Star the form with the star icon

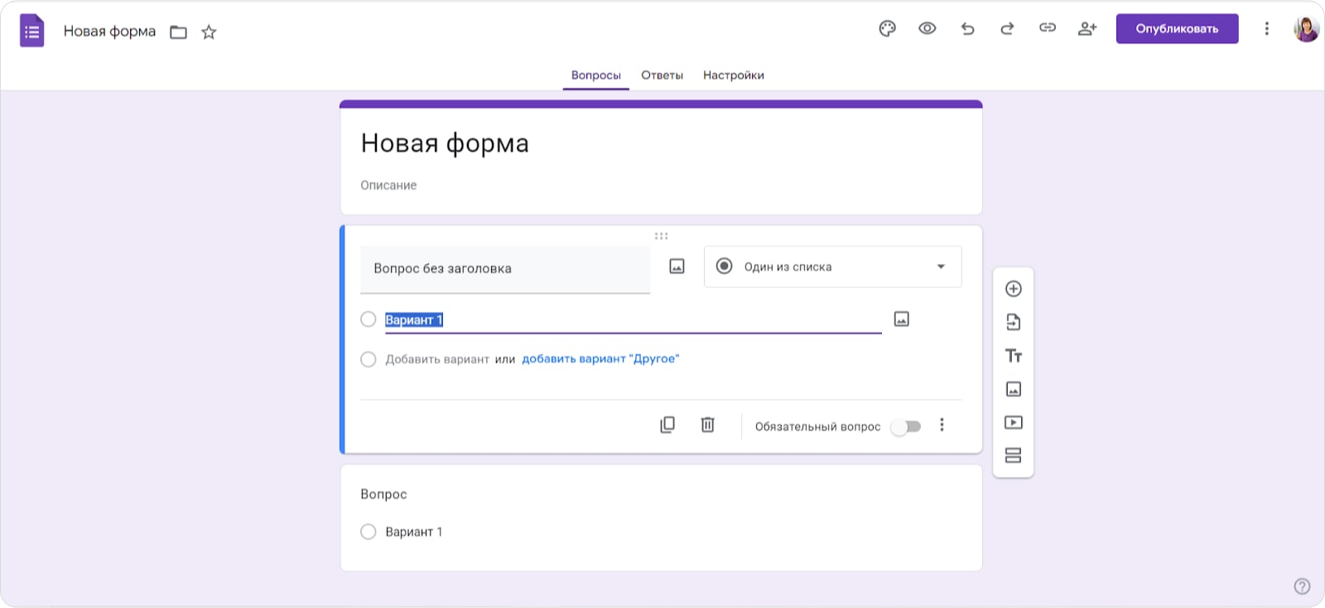(x=209, y=32)
